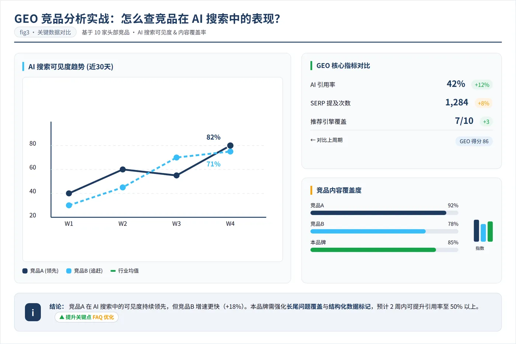Click the ← 对比上周期 link

[x=327, y=140]
